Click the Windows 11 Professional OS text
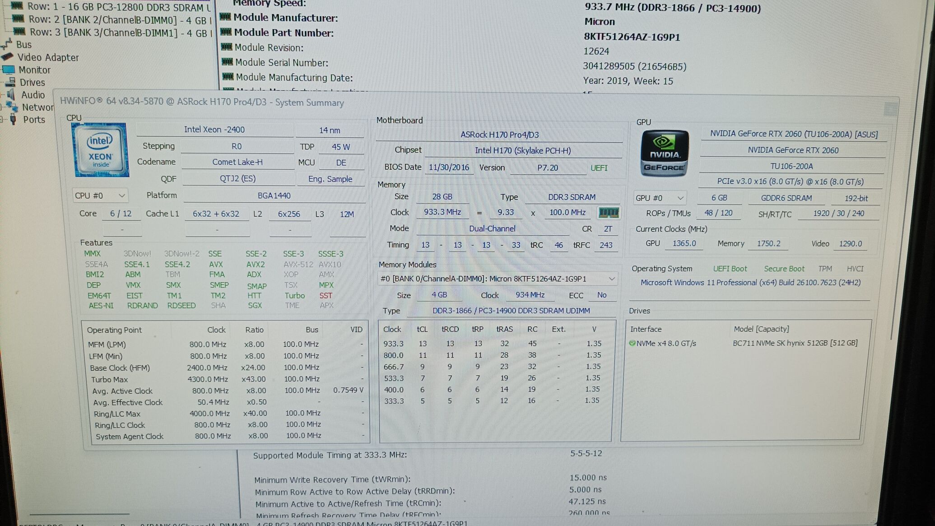 click(750, 283)
